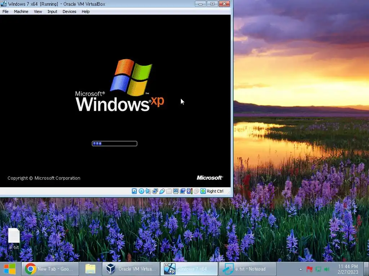Screen dimensions: 369x276
Task: Click the optical disk indicator icon
Action: coord(141,191)
